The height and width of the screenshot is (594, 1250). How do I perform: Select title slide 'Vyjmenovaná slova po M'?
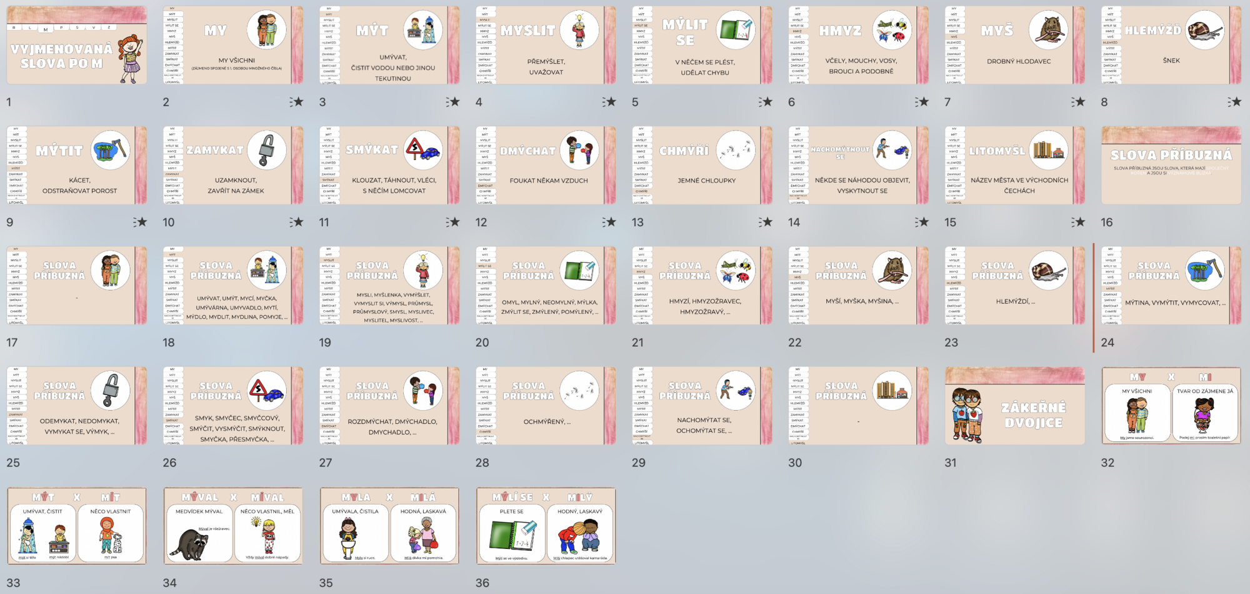tap(77, 45)
